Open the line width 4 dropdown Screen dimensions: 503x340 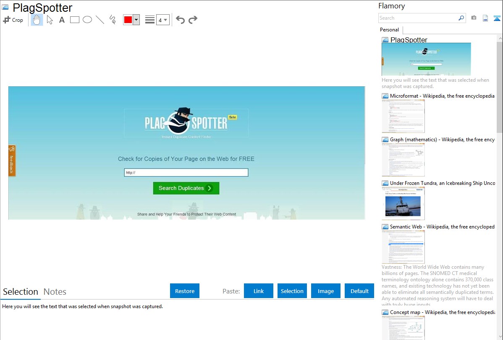pos(163,20)
